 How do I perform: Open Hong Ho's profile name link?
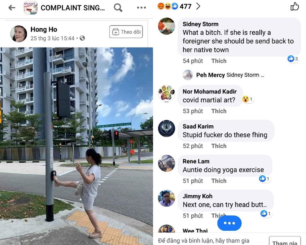(44, 29)
